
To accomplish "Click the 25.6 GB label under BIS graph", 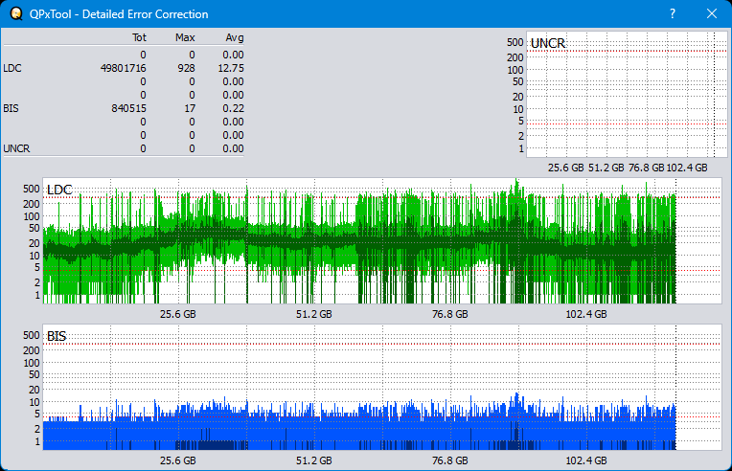I will pyautogui.click(x=178, y=460).
